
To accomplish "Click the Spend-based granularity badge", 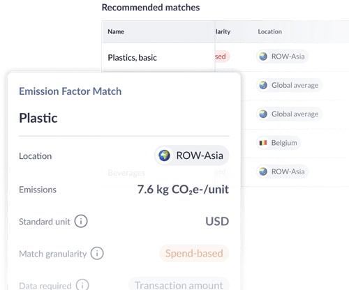I will 194,253.
